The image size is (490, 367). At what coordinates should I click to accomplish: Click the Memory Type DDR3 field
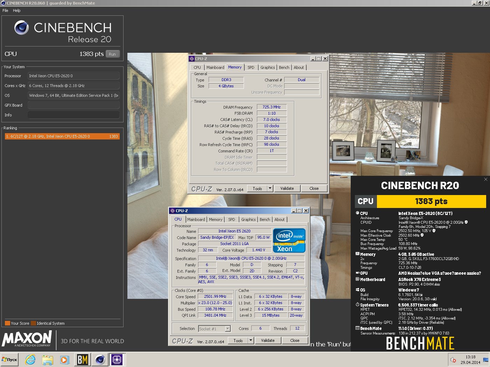[226, 80]
